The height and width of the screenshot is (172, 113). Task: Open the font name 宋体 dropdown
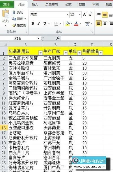[x=68, y=14]
